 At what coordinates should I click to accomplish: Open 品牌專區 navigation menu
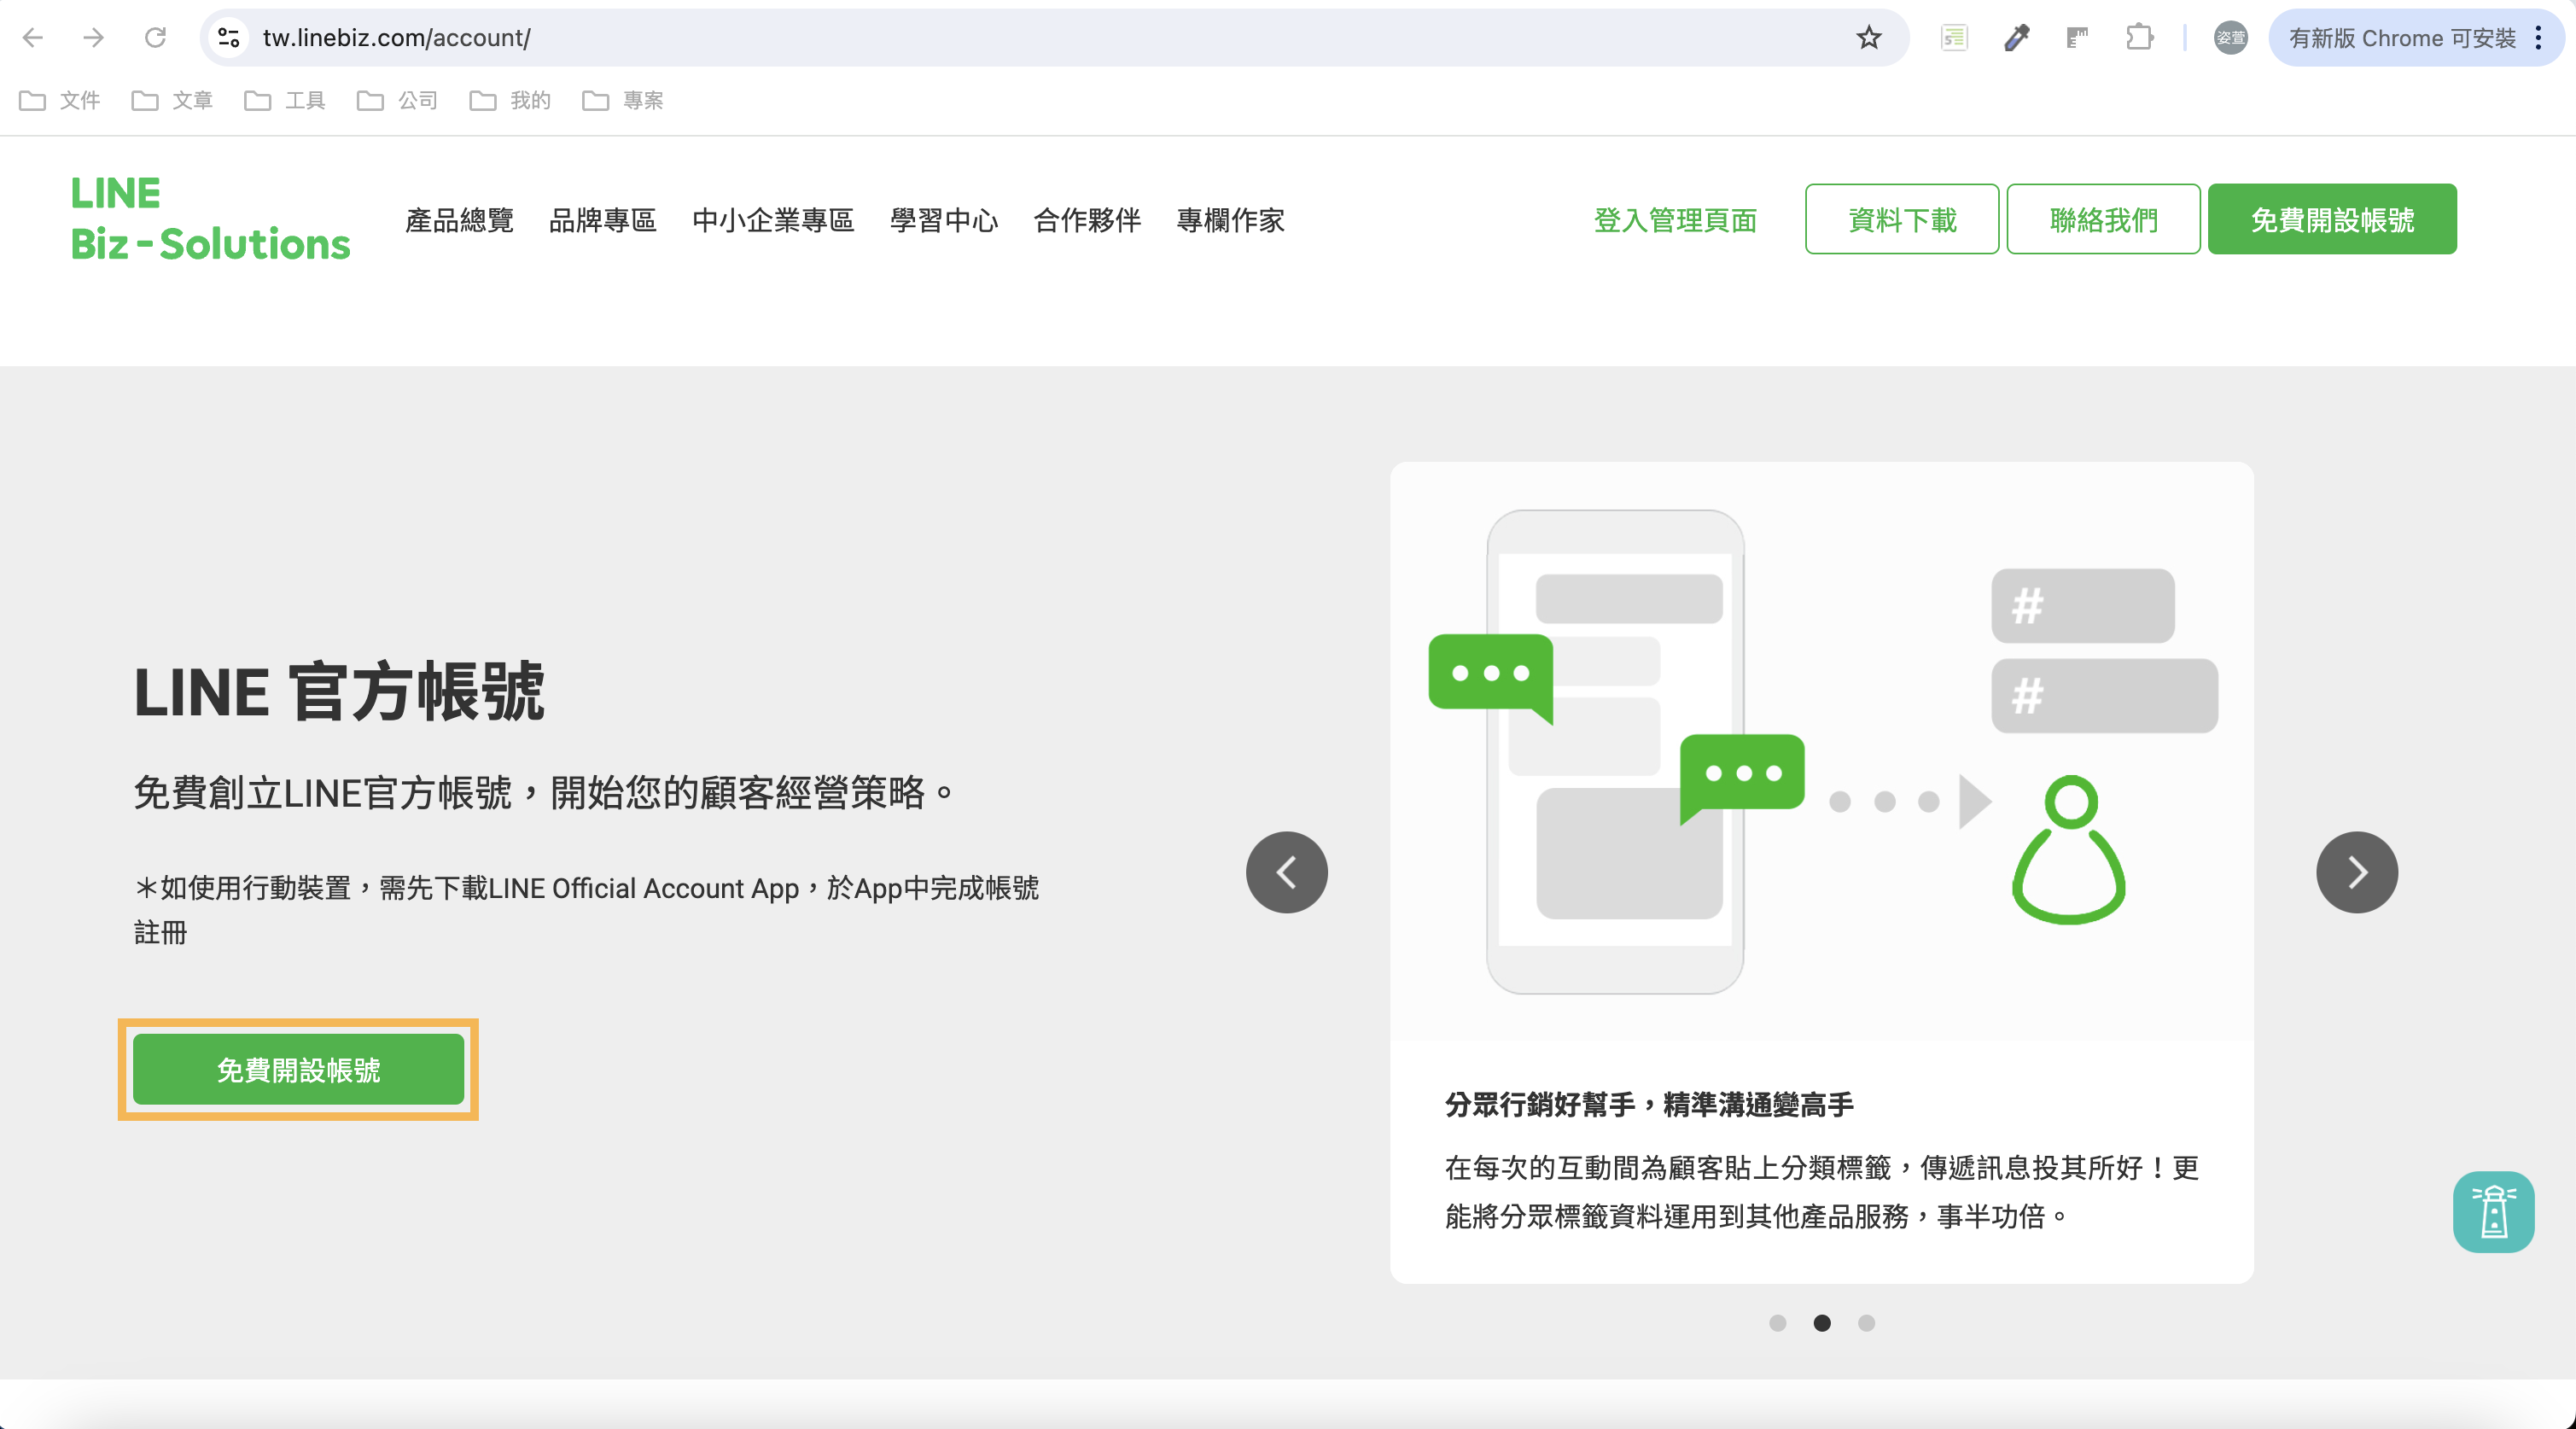[x=602, y=220]
